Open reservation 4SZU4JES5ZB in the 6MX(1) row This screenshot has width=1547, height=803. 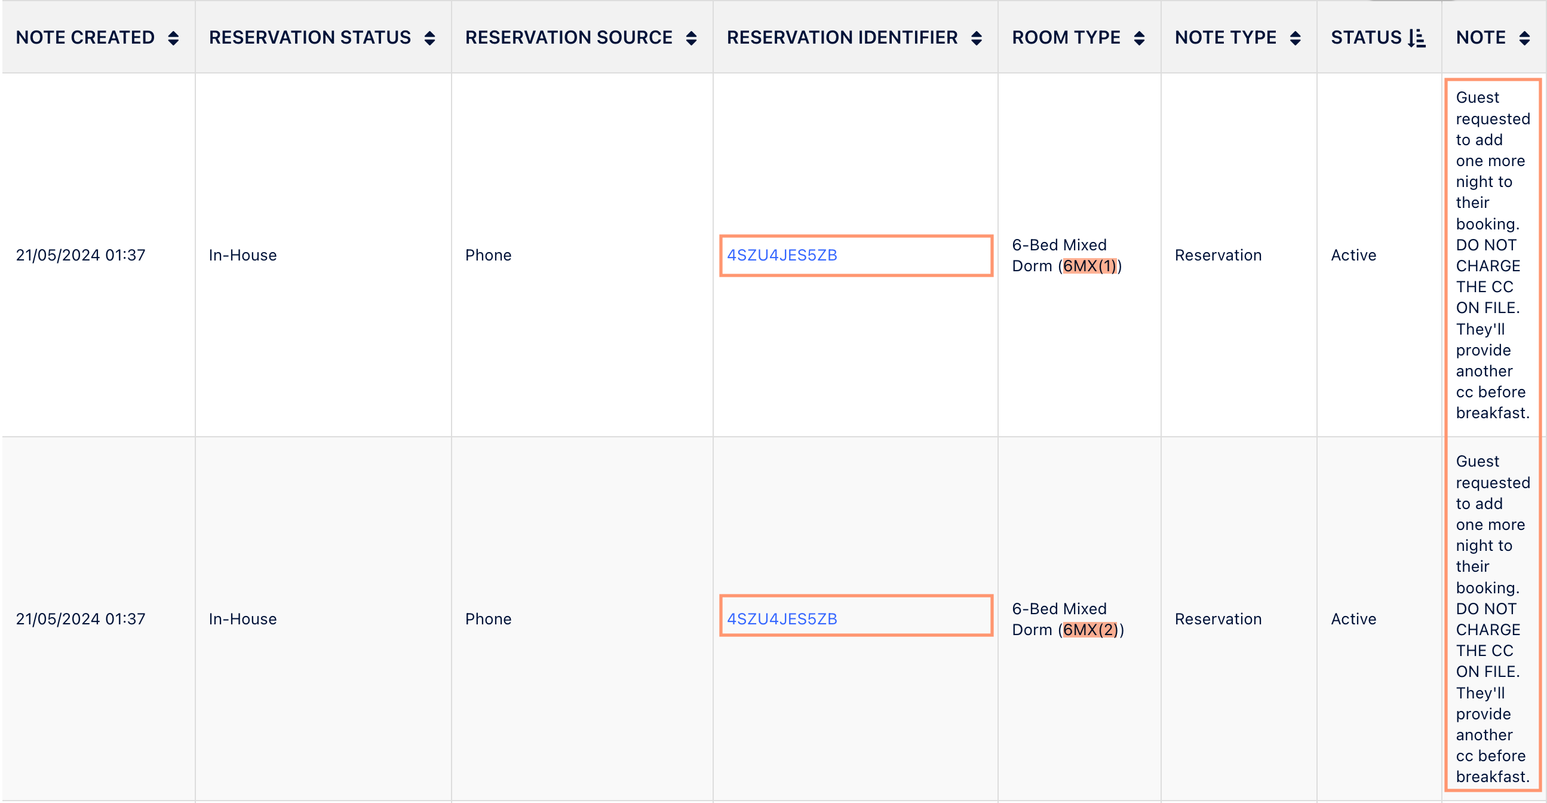pyautogui.click(x=782, y=255)
